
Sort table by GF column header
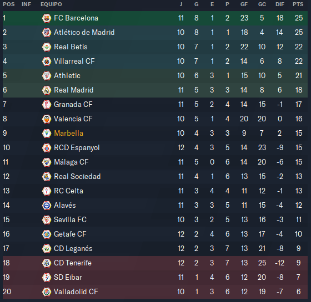click(244, 4)
